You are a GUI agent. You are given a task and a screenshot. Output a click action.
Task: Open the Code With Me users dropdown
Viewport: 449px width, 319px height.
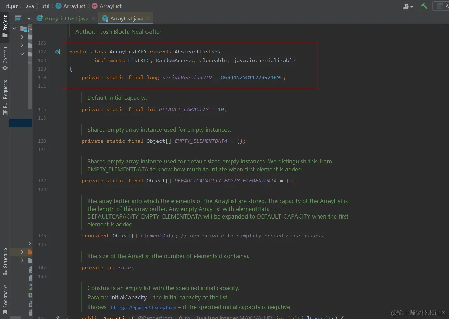(408, 6)
